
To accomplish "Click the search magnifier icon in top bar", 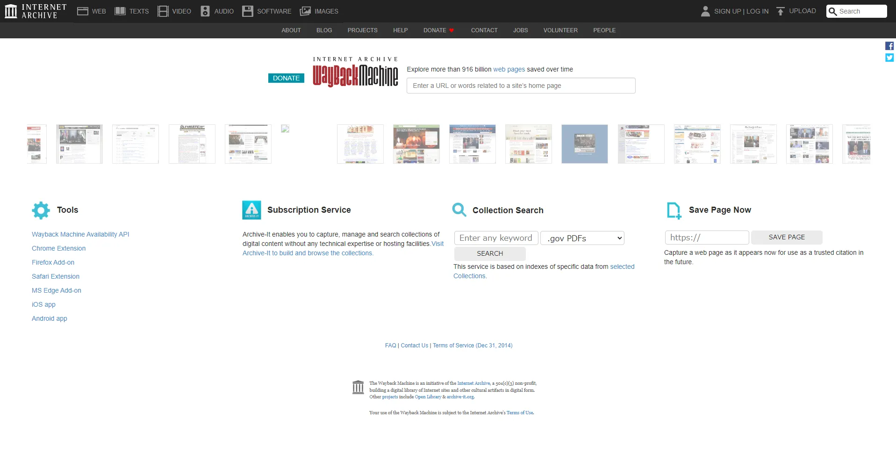I will (832, 11).
